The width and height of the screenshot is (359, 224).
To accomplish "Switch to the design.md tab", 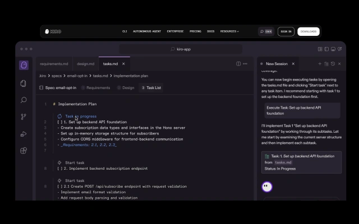I will [x=85, y=64].
